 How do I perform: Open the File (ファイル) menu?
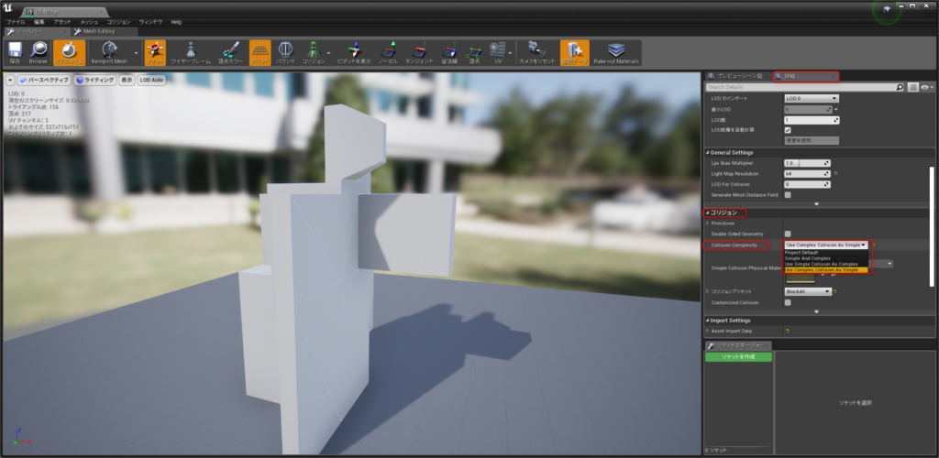16,22
